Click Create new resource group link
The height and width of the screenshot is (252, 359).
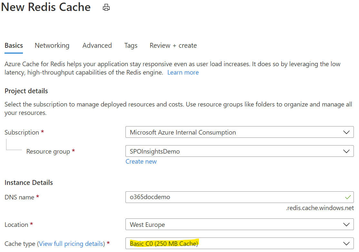click(x=141, y=162)
